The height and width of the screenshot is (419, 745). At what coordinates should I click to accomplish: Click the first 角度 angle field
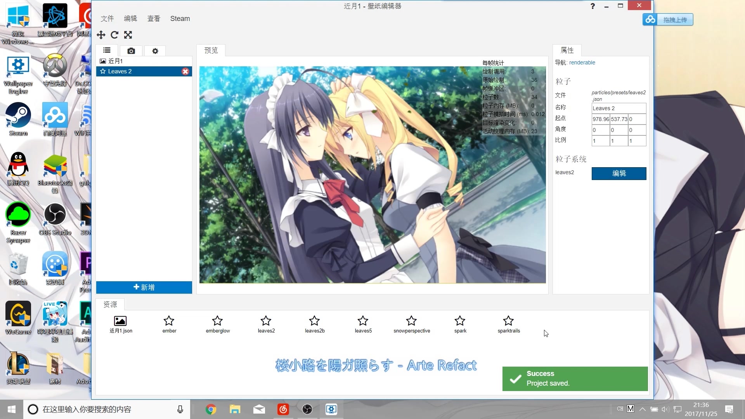(x=601, y=130)
